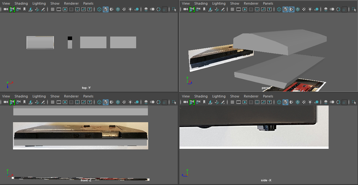Show the film gate in the front viewport
The height and width of the screenshot is (185, 358).
[x=59, y=102]
